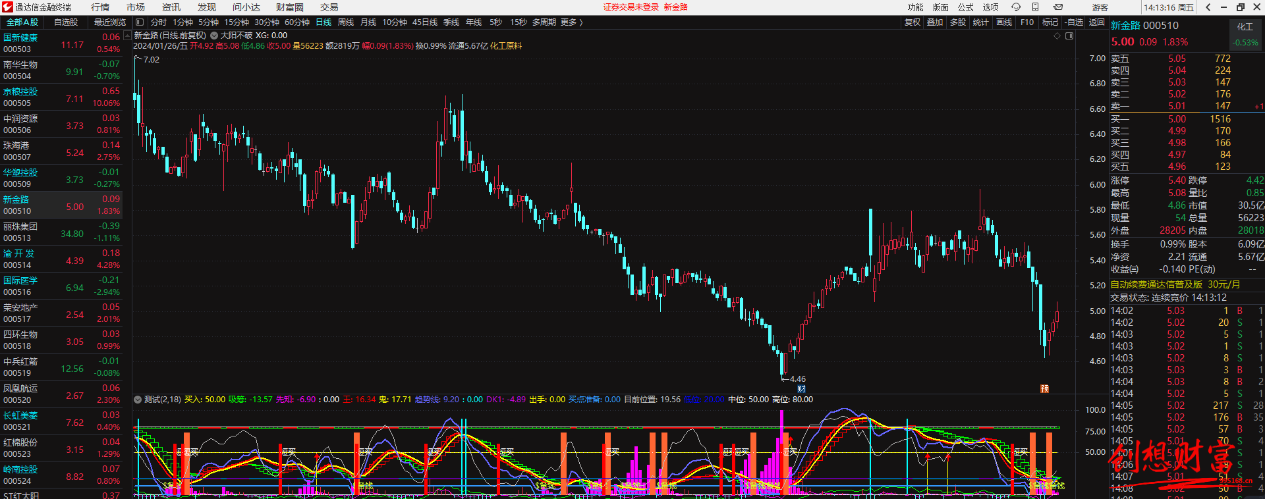
Task: Click the 画线 drawing tools button
Action: click(1004, 22)
